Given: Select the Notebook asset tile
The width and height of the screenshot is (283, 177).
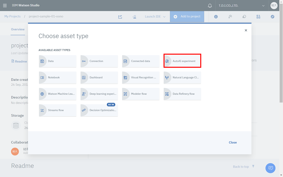Looking at the screenshot, I should pos(57,78).
